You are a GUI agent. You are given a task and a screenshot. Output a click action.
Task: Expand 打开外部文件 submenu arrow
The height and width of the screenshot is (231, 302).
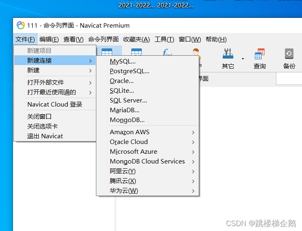click(x=90, y=83)
